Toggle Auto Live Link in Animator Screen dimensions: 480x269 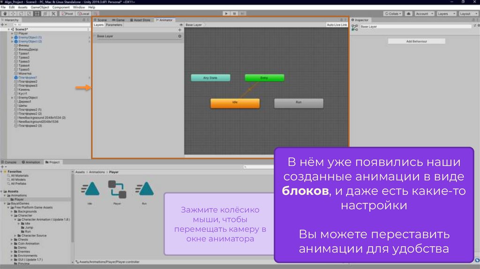pyautogui.click(x=337, y=25)
